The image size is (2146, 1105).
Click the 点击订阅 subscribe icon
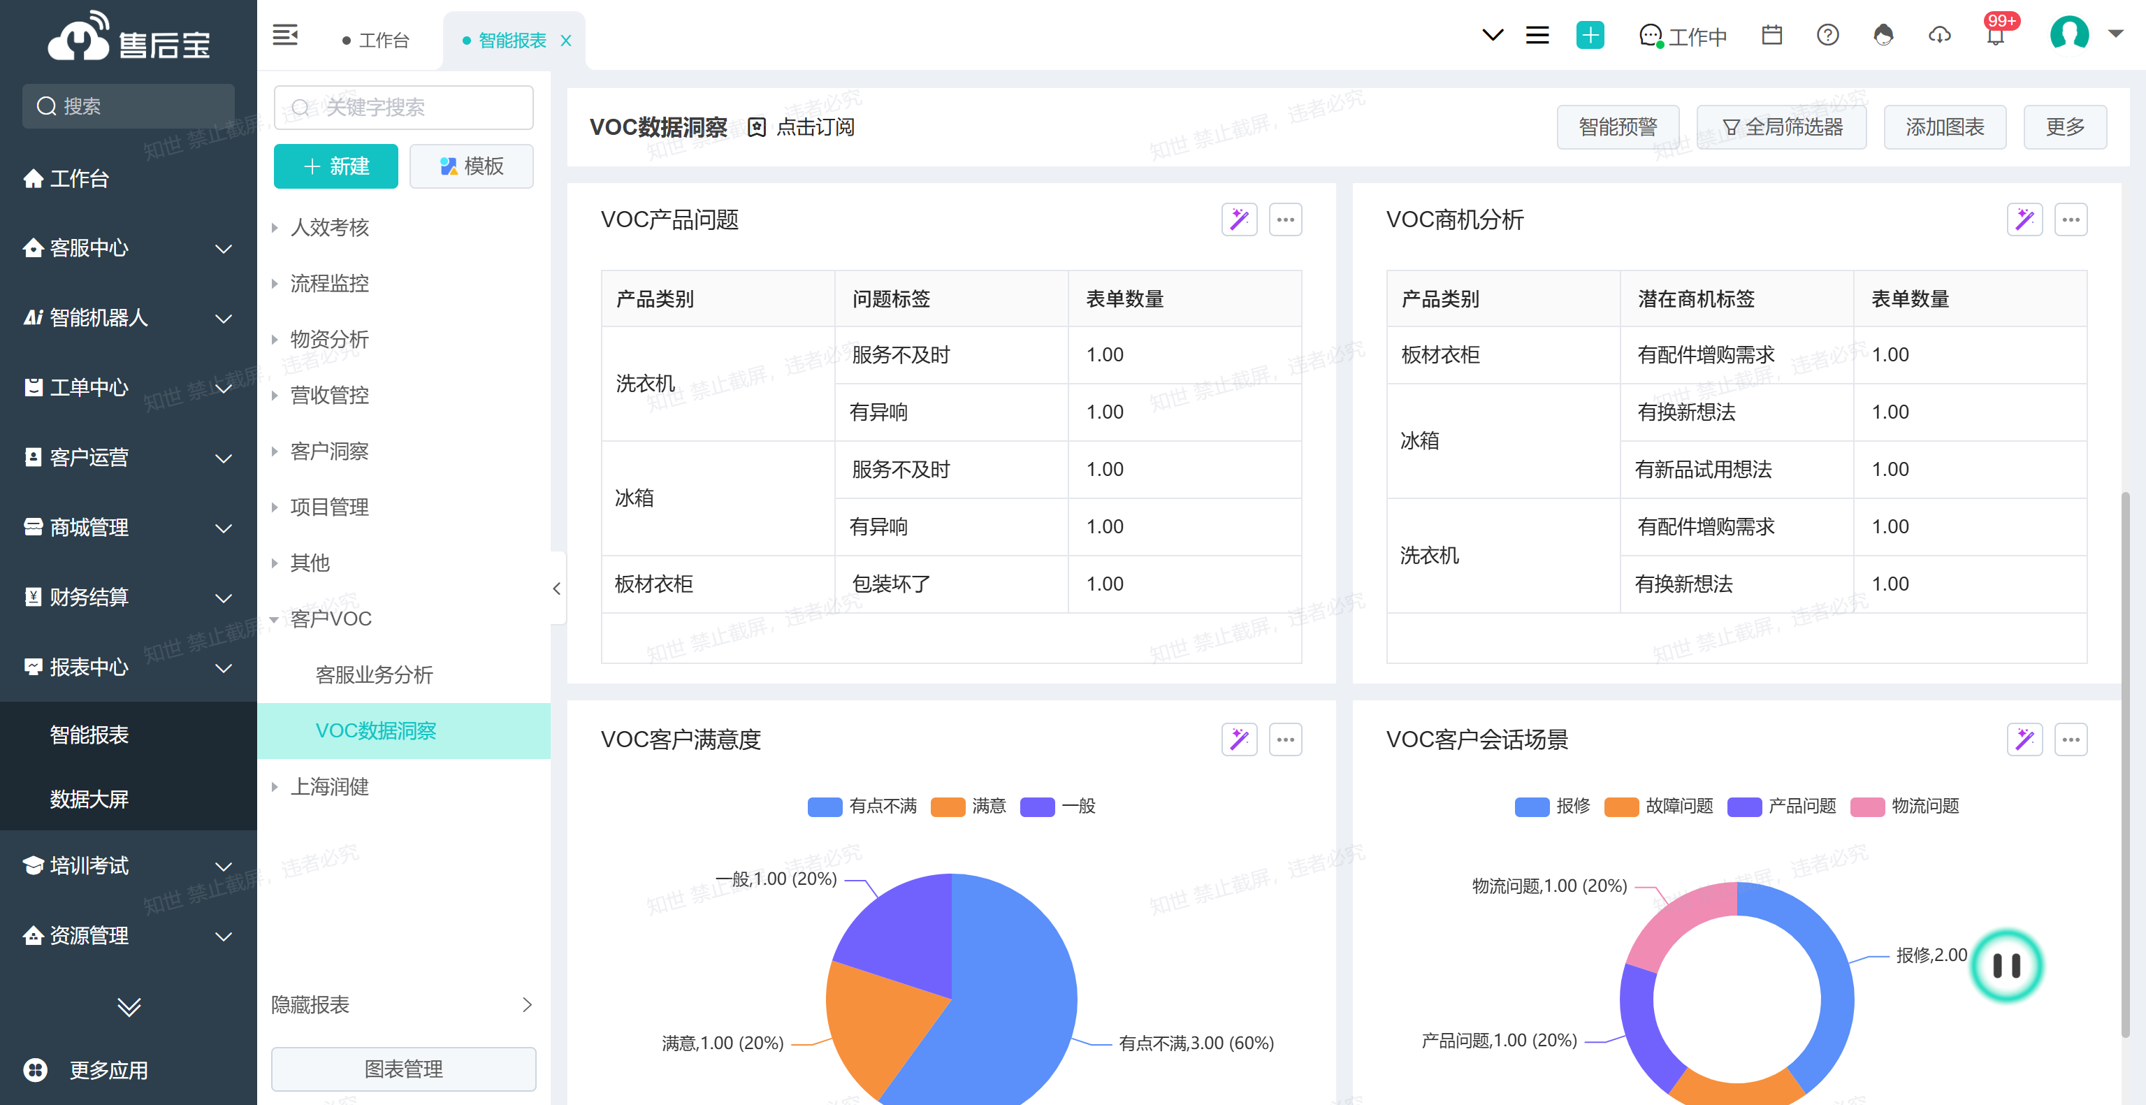755,127
